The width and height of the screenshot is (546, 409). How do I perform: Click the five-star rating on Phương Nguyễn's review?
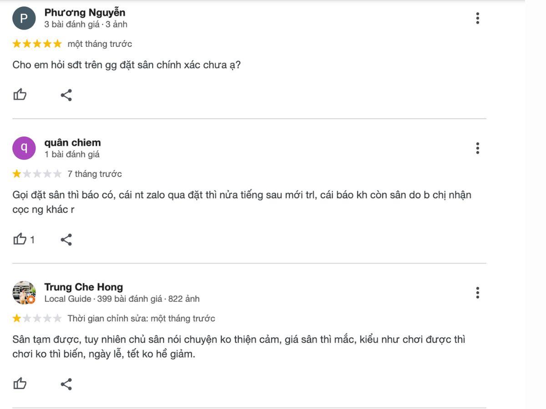tap(37, 44)
